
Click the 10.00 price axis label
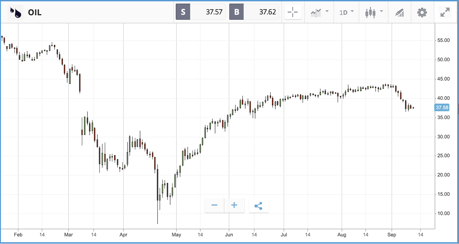click(444, 213)
